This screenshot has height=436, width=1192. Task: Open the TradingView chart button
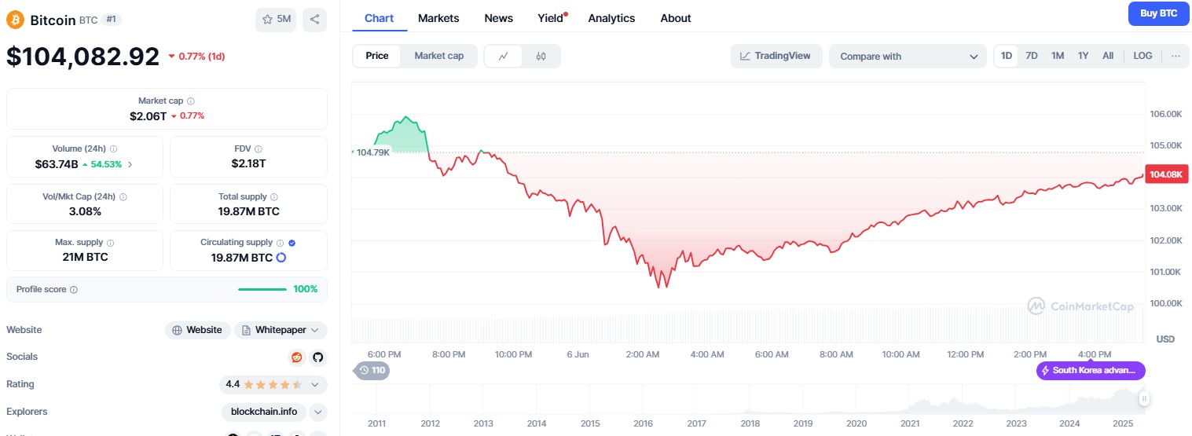[x=776, y=56]
